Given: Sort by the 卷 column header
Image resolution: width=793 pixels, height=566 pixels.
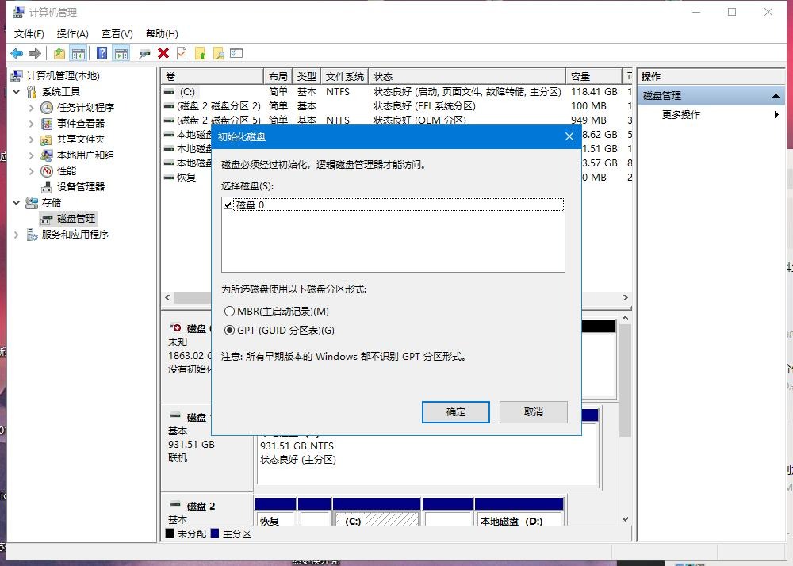Looking at the screenshot, I should click(x=213, y=76).
